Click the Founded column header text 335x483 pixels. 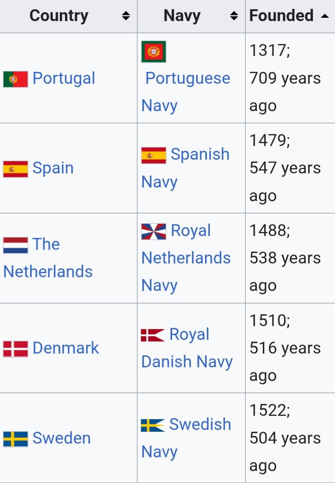[x=281, y=16]
